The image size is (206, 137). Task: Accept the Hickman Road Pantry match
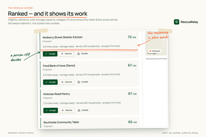coord(51,110)
